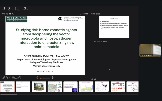Click the End Show button
162x101 pixels.
[x=4, y=9]
